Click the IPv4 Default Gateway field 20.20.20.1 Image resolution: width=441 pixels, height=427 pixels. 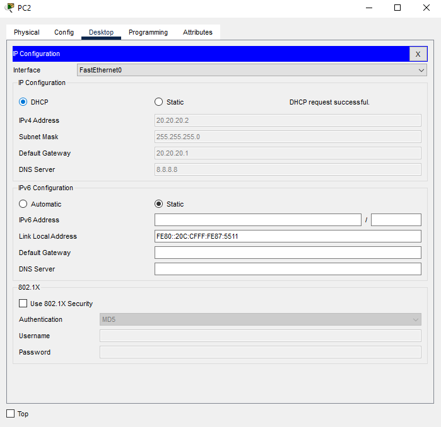[288, 153]
